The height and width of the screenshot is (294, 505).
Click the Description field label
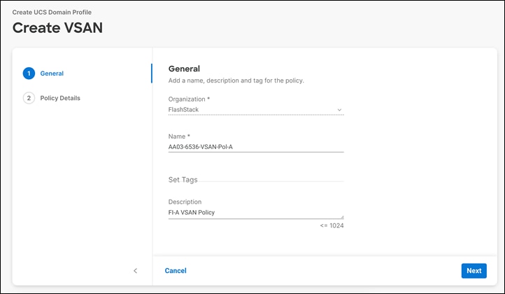(x=185, y=202)
